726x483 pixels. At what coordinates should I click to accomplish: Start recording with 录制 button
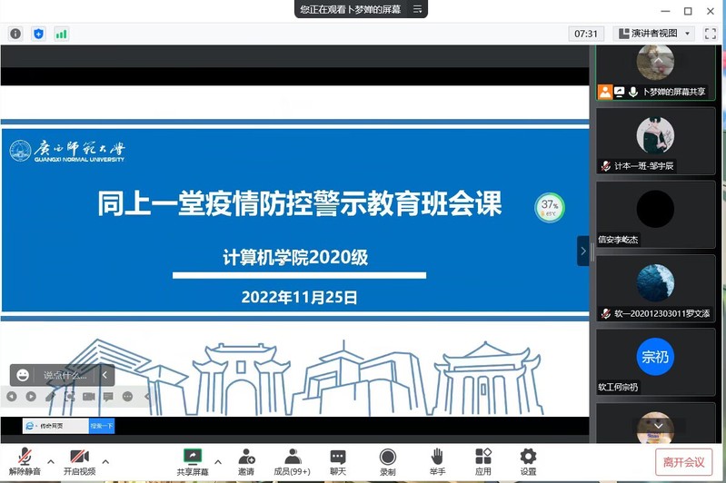click(388, 460)
